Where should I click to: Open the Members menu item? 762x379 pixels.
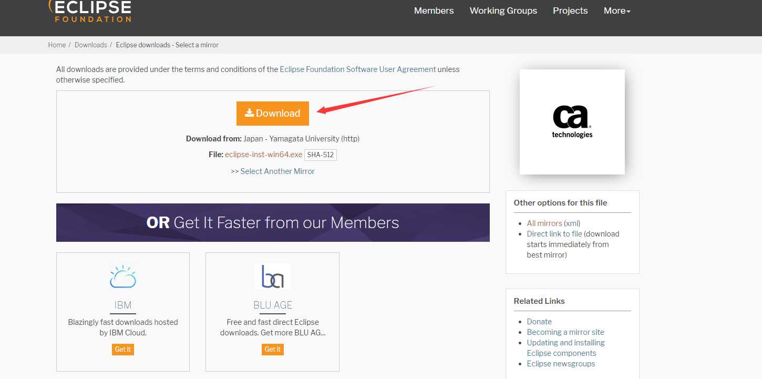pyautogui.click(x=434, y=11)
